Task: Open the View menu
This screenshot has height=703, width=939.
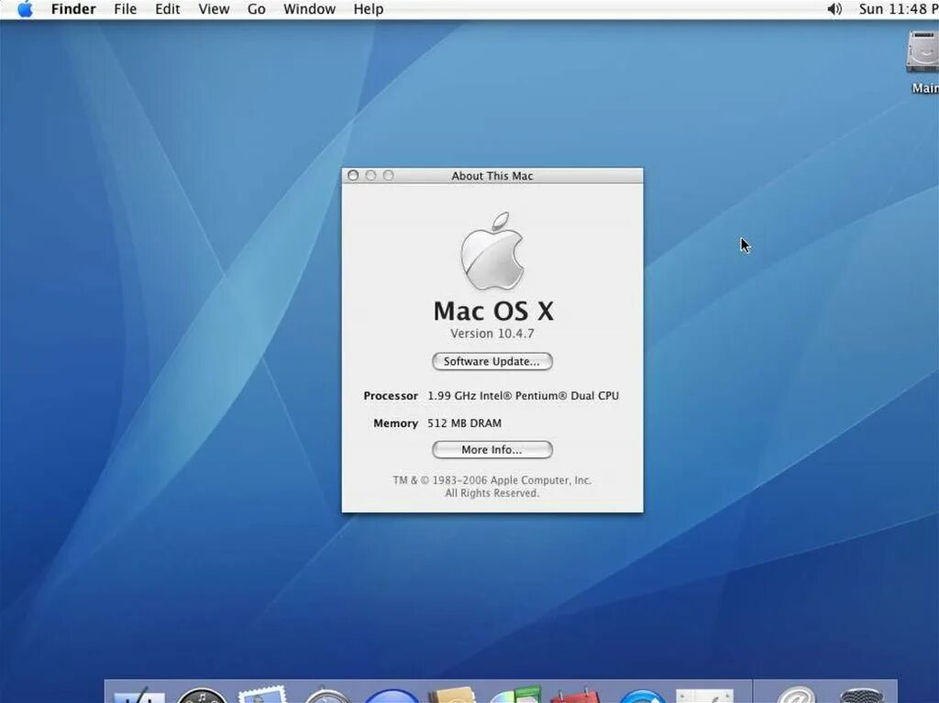Action: (214, 9)
